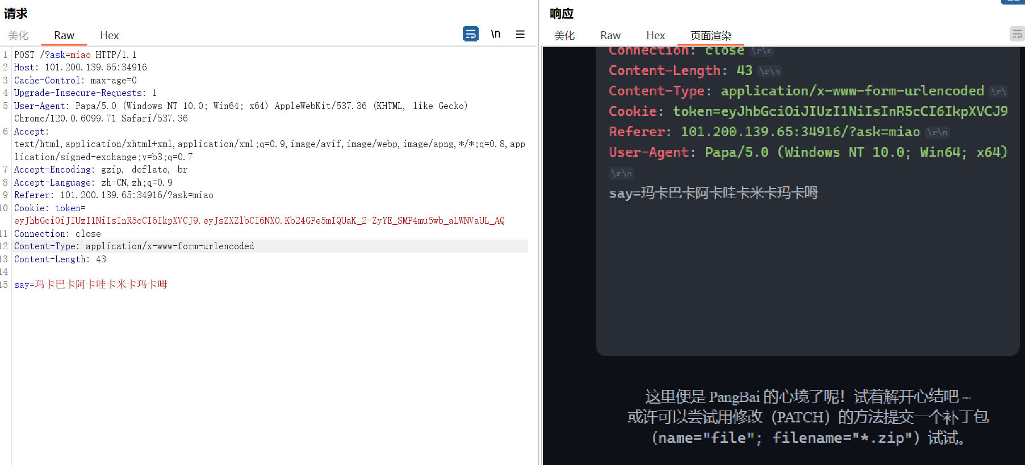1025x465 pixels.
Task: Toggle the \n non-printable characters icon
Action: (496, 34)
